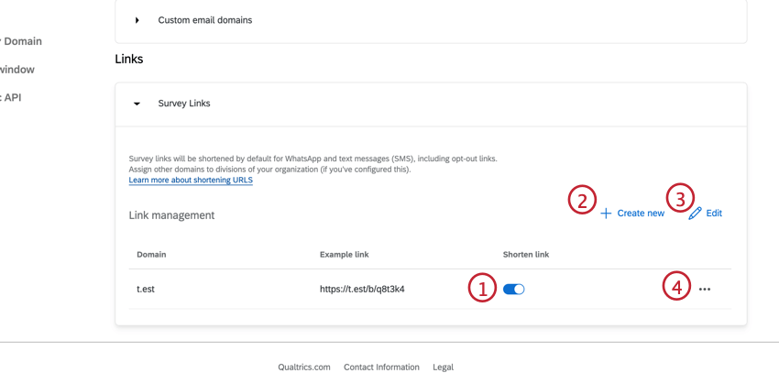Click the t.est domain cell
The height and width of the screenshot is (384, 779).
point(146,290)
